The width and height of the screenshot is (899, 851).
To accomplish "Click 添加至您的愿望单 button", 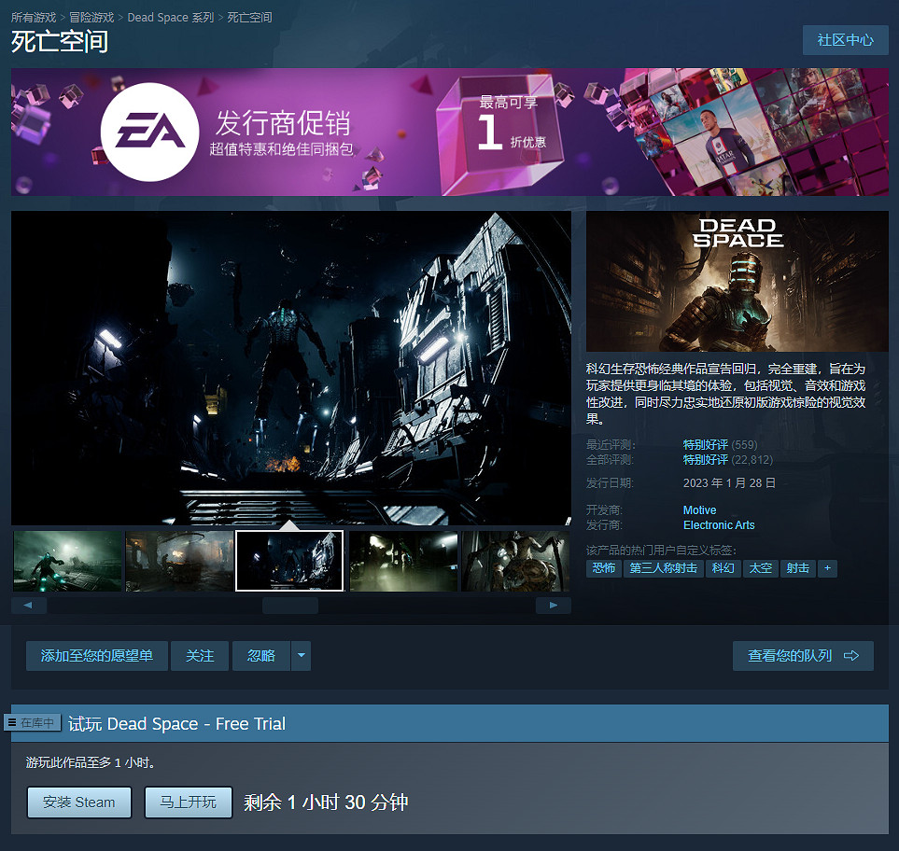I will (x=96, y=656).
